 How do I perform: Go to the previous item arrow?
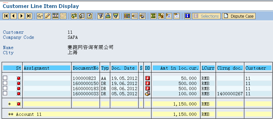[x=14, y=16]
